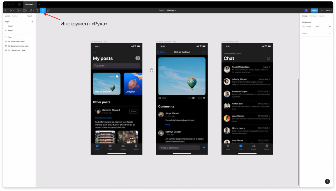Select the Pen tool
The height and width of the screenshot is (191, 336).
31,11
